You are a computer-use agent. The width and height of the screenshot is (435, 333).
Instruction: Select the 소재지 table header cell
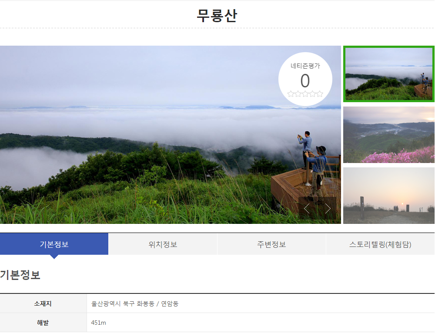click(43, 303)
